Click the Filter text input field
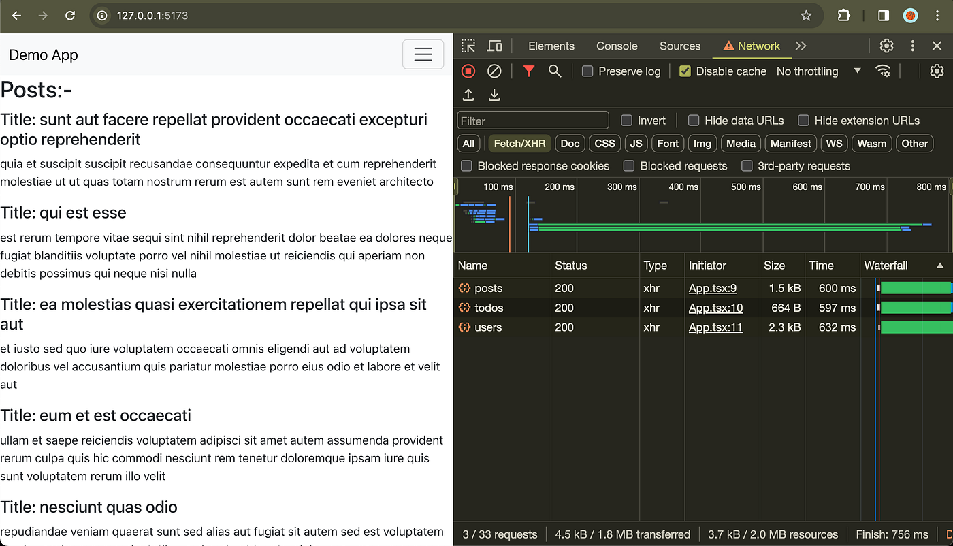 (533, 121)
